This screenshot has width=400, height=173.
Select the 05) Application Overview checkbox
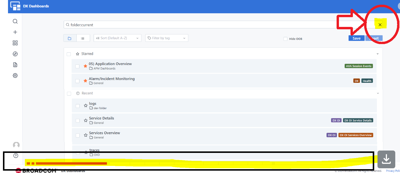pos(77,66)
